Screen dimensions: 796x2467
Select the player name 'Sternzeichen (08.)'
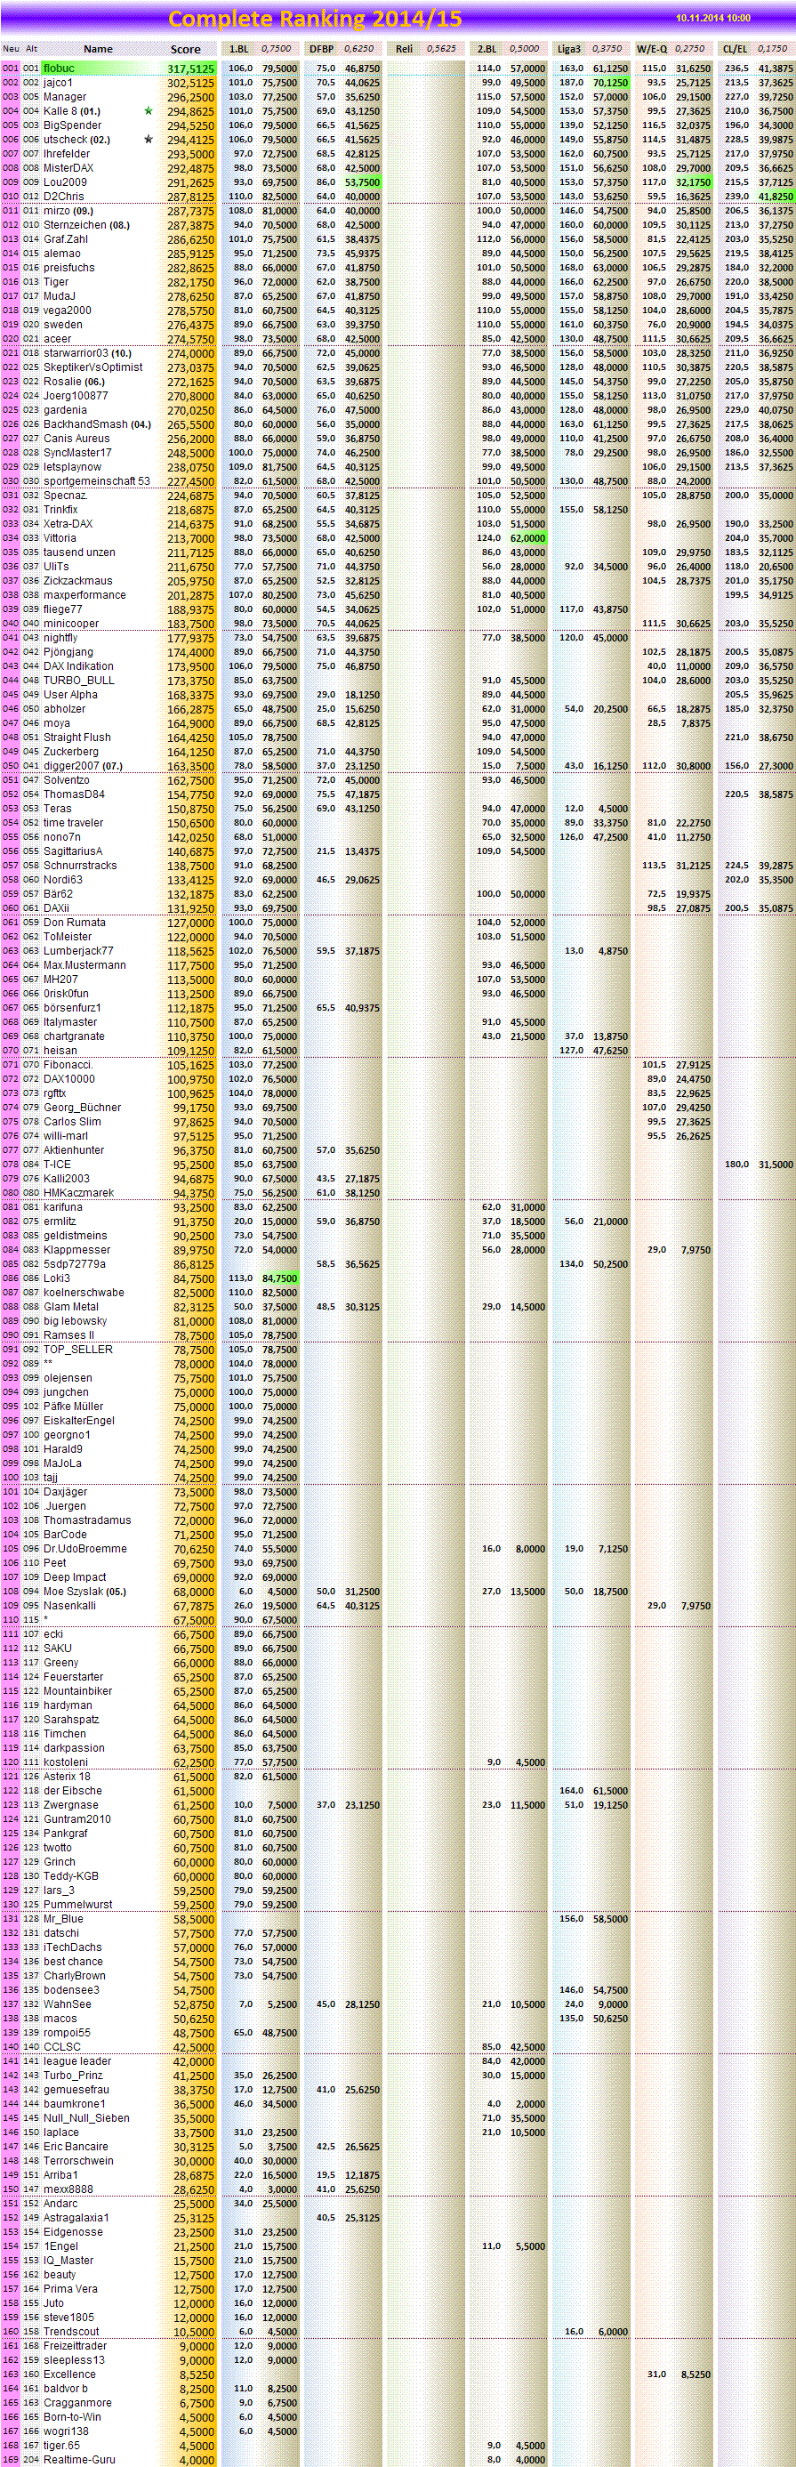click(x=86, y=225)
